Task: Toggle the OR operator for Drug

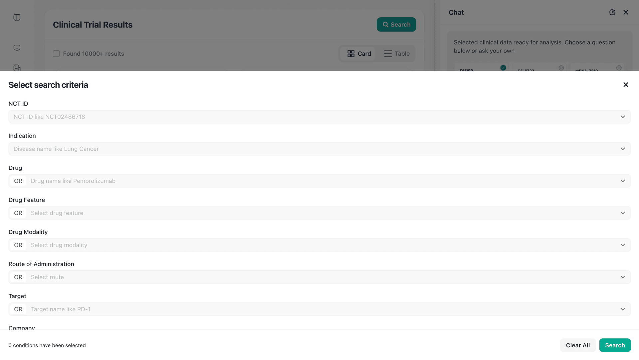Action: 18,181
